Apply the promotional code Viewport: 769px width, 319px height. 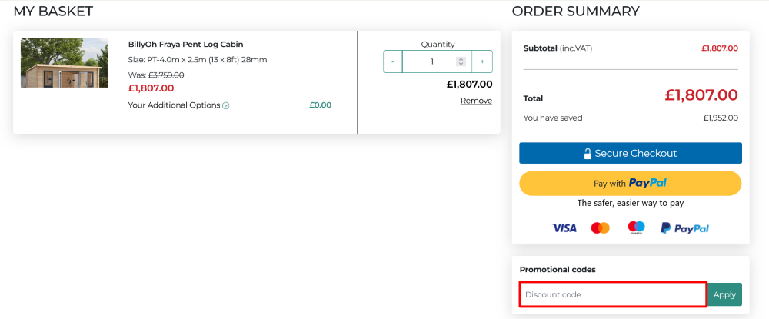724,294
